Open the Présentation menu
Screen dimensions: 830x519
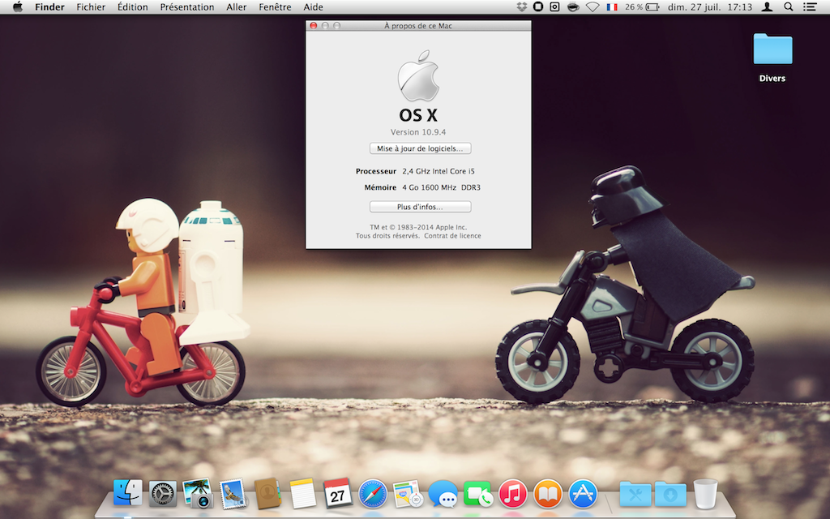(x=187, y=6)
